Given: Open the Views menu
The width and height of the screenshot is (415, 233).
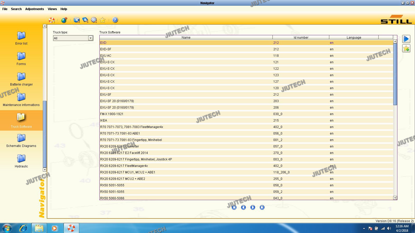Looking at the screenshot, I should (x=52, y=9).
